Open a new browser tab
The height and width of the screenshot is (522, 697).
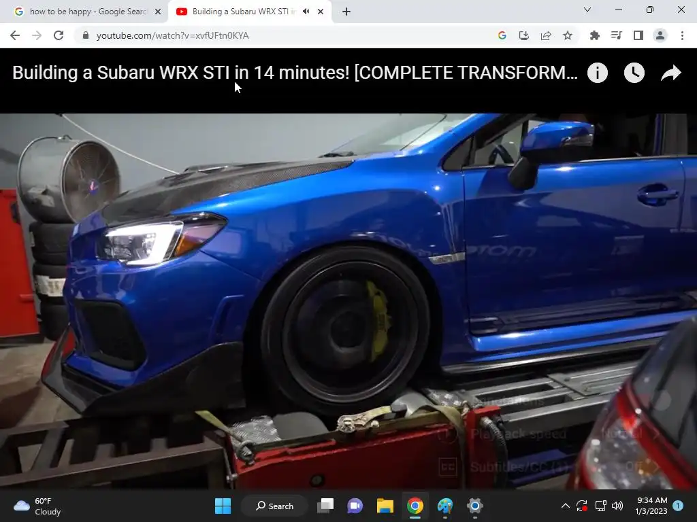346,12
